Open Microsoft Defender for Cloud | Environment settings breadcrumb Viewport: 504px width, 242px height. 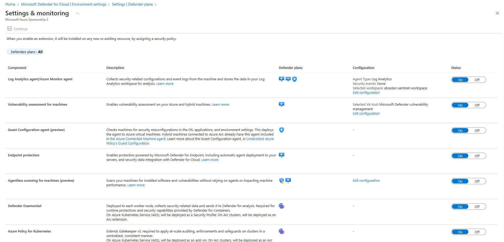click(64, 4)
